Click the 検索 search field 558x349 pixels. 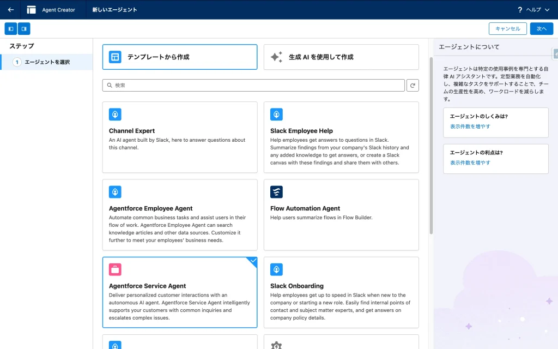click(253, 85)
